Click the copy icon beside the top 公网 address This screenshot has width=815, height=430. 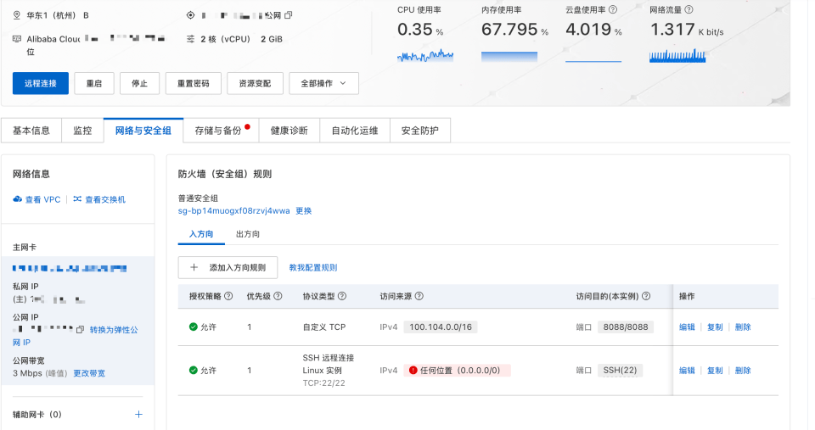(x=289, y=15)
